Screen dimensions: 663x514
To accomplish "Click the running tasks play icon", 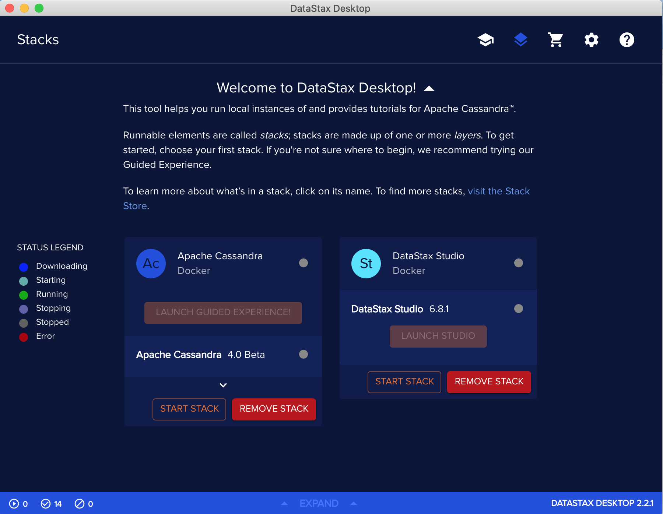I will [x=14, y=504].
